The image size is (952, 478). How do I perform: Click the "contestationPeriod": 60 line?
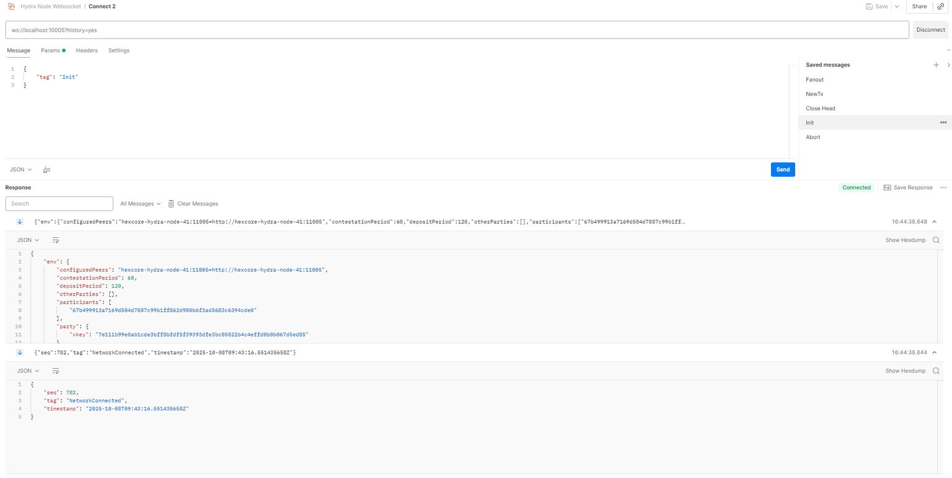(x=96, y=278)
